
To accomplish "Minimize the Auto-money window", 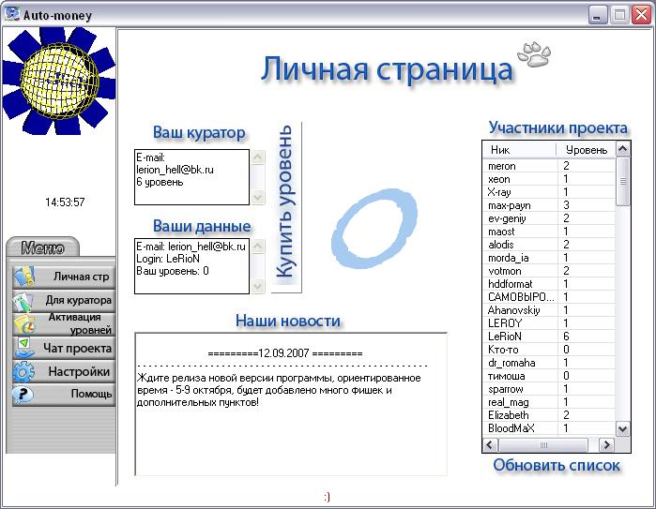I will tap(598, 15).
